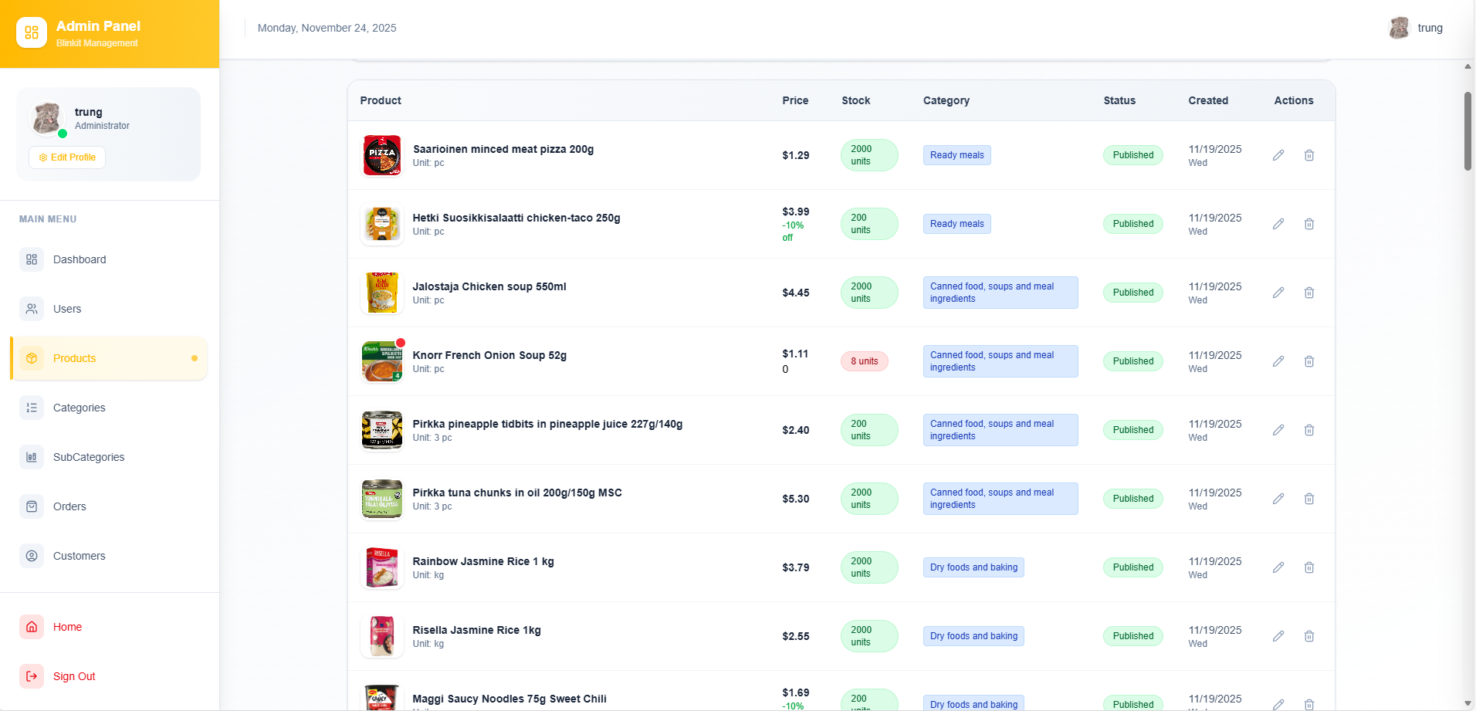Click the Home link in sidebar
The width and height of the screenshot is (1476, 711).
(109, 627)
